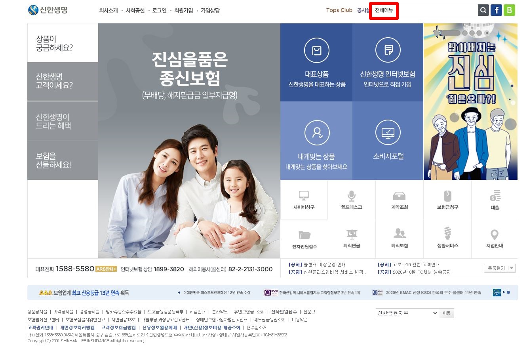529x353 pixels.
Task: Click the 대출 coins icon
Action: [x=495, y=196]
